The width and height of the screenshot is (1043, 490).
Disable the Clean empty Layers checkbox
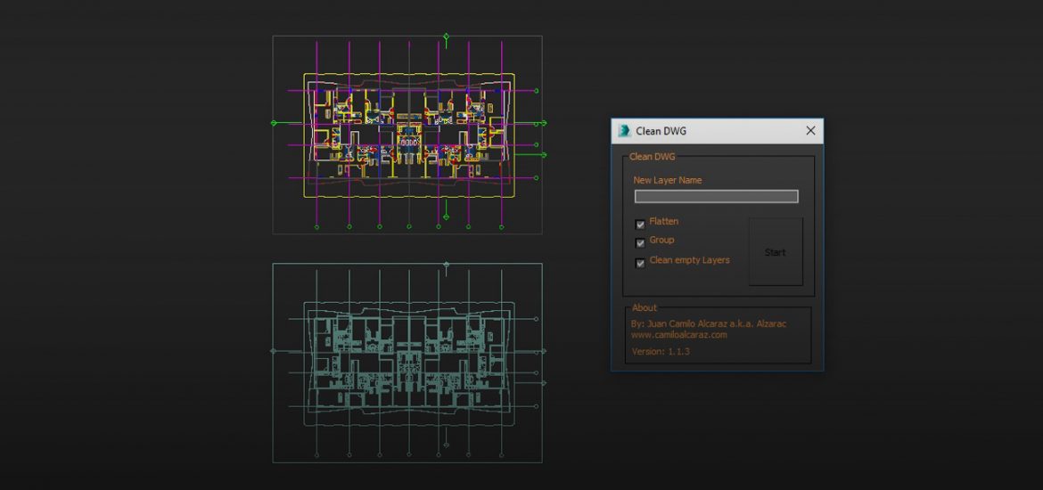[640, 264]
